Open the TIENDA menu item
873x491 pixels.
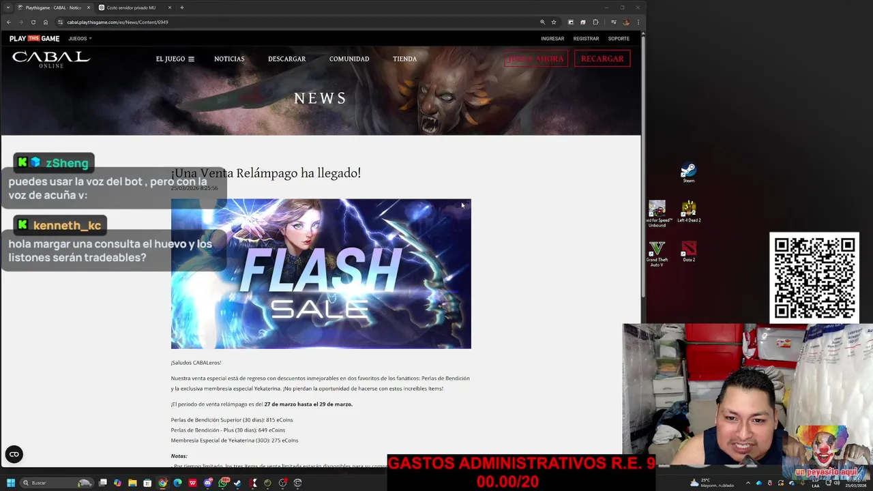(x=404, y=59)
